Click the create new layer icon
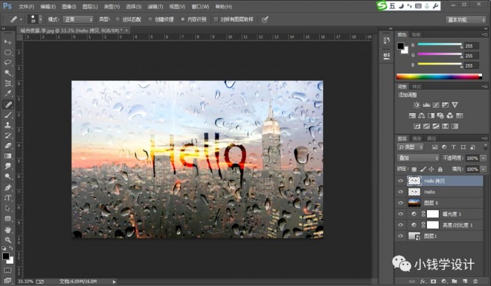491x286 pixels. coord(465,281)
